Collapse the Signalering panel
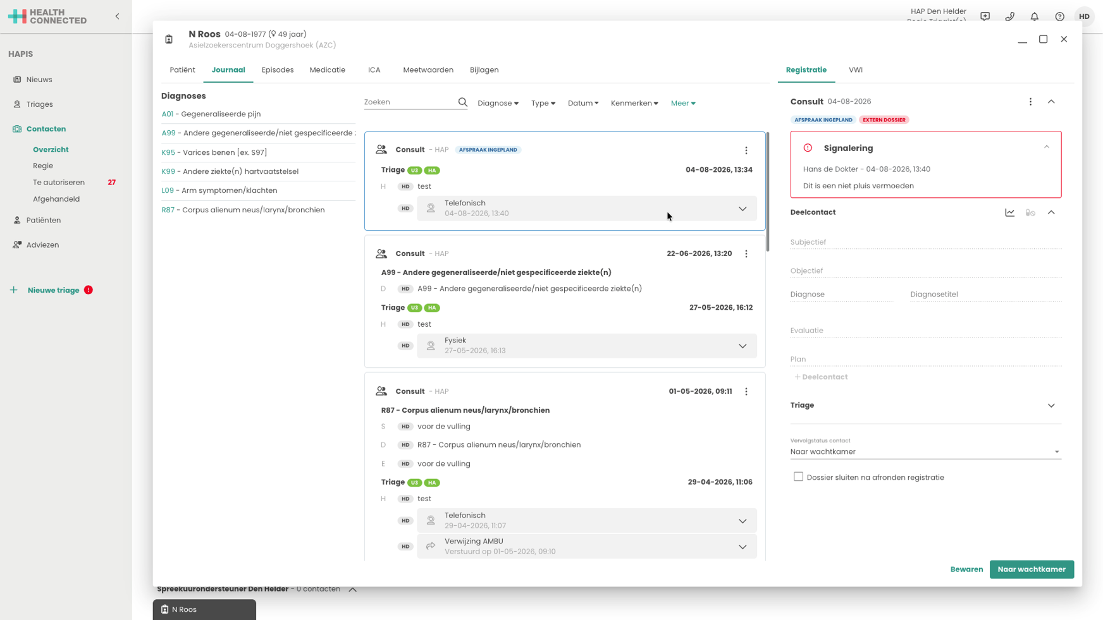 tap(1047, 147)
